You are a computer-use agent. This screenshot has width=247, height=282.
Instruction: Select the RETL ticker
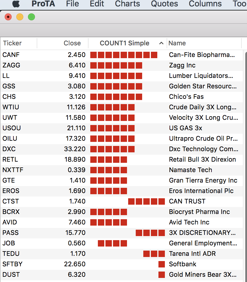coord(10,160)
